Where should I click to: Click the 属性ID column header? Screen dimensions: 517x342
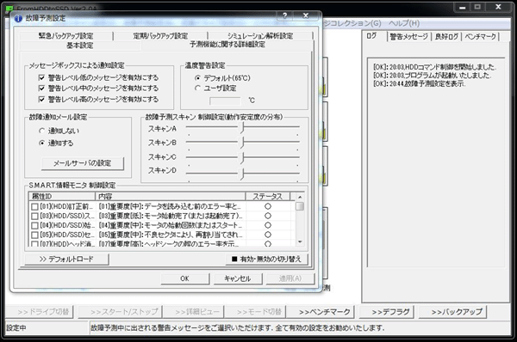click(x=62, y=196)
